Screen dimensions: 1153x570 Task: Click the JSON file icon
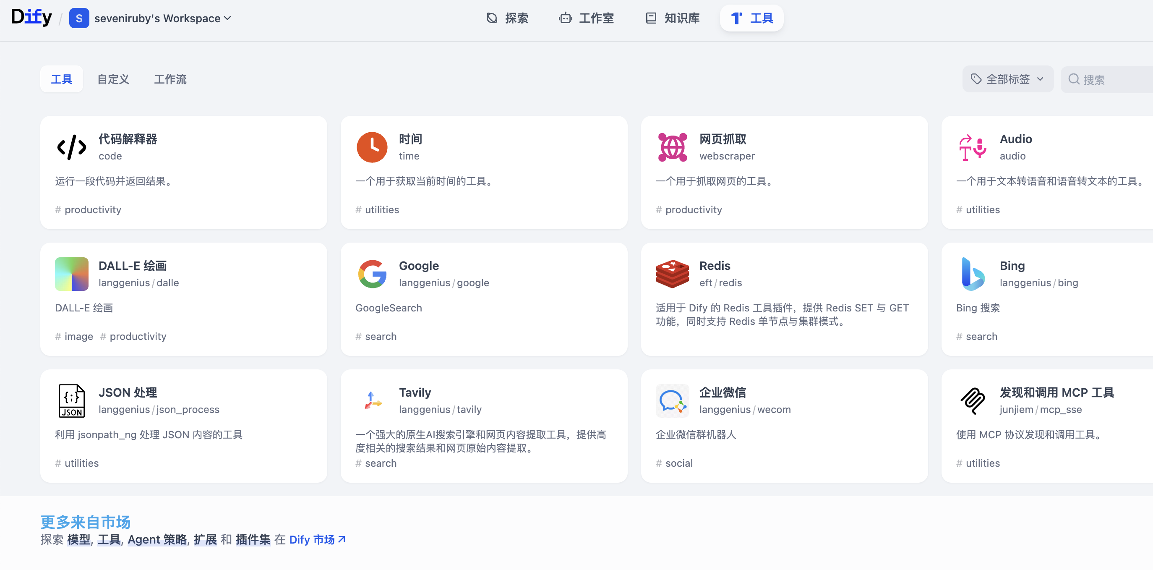[x=72, y=400]
